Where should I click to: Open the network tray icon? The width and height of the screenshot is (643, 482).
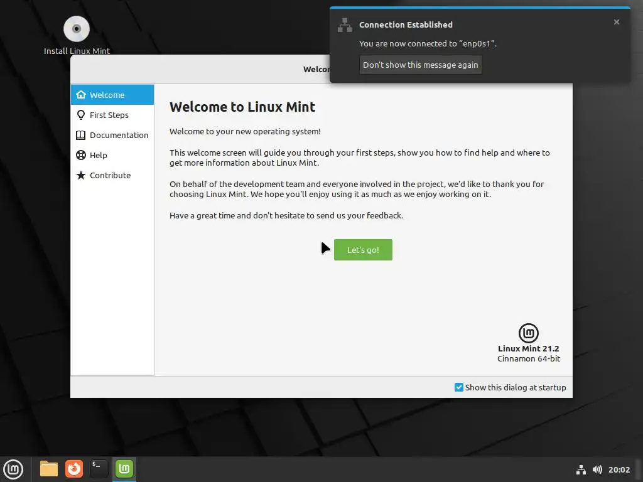581,469
